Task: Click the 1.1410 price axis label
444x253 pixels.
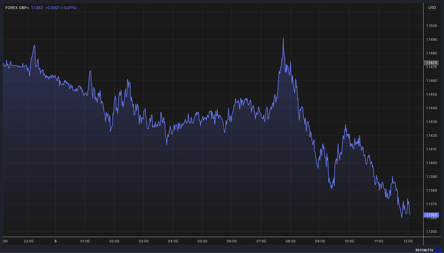Action: [431, 149]
